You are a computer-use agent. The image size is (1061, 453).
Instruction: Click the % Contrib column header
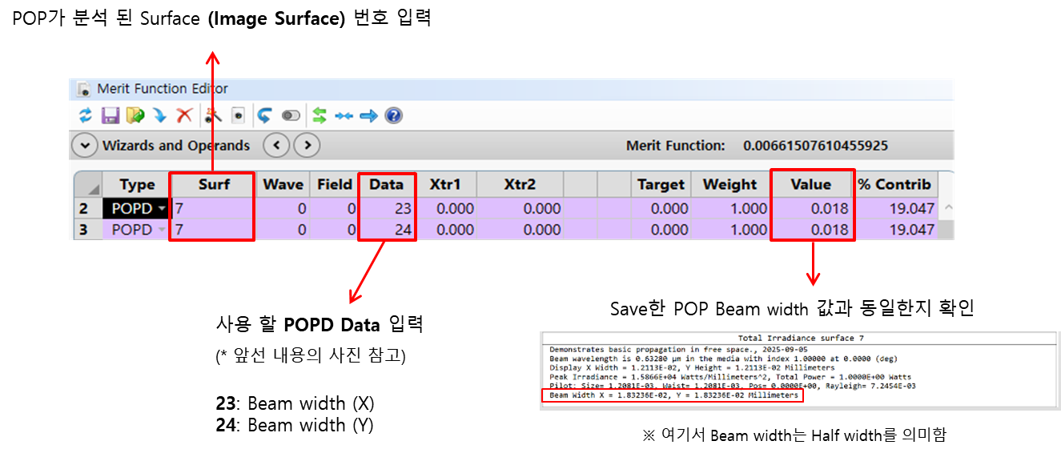point(895,185)
